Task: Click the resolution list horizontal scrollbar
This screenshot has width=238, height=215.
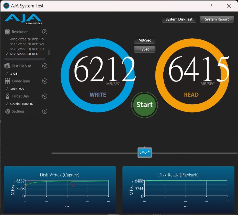Action: (x=25, y=59)
